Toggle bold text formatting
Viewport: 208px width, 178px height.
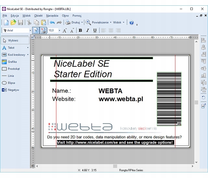click(x=81, y=31)
